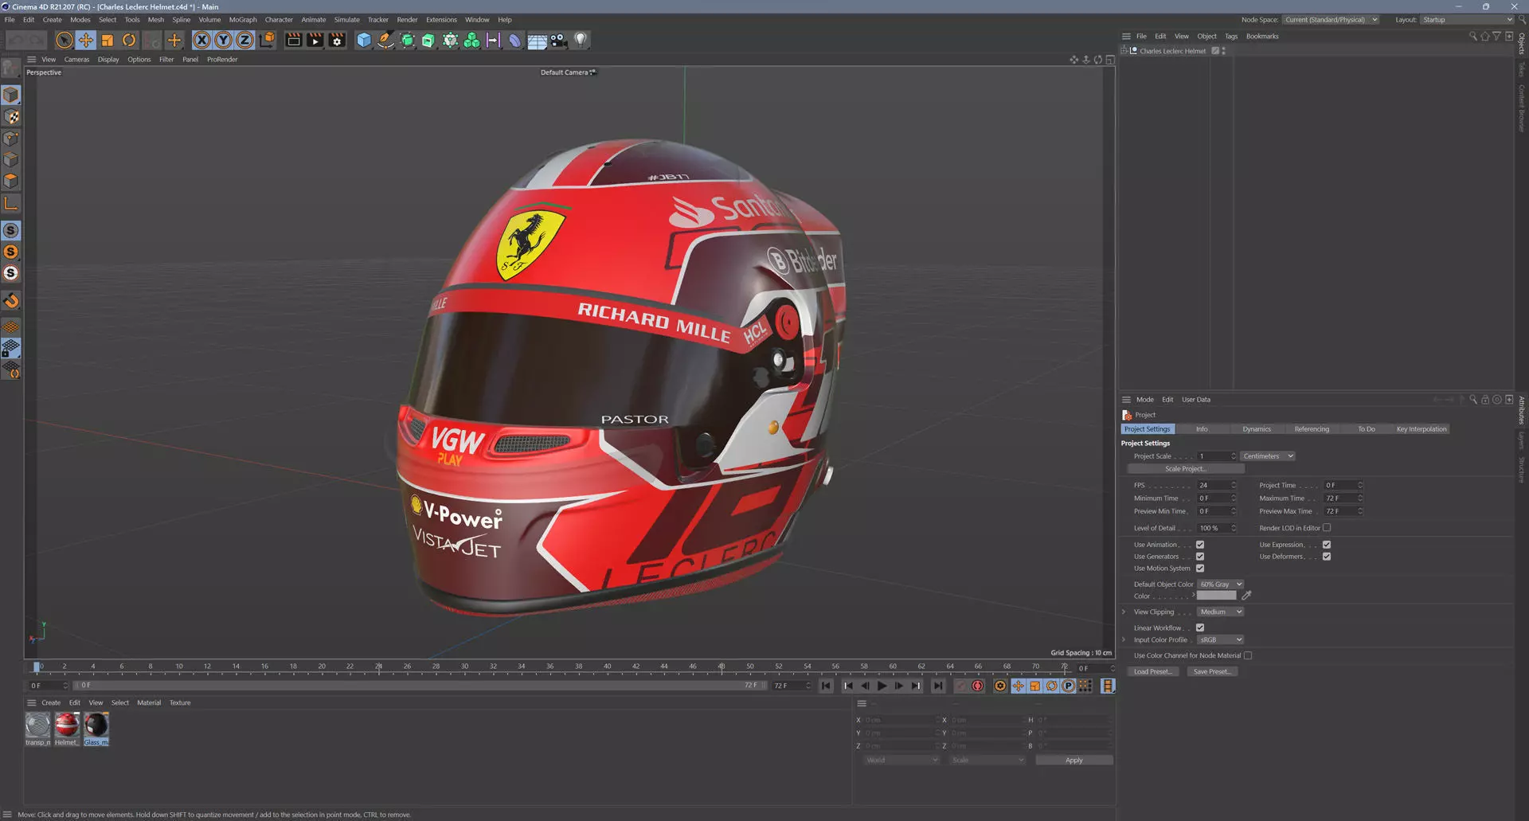Enable Render LOD in Editor checkbox
1529x821 pixels.
click(x=1327, y=528)
